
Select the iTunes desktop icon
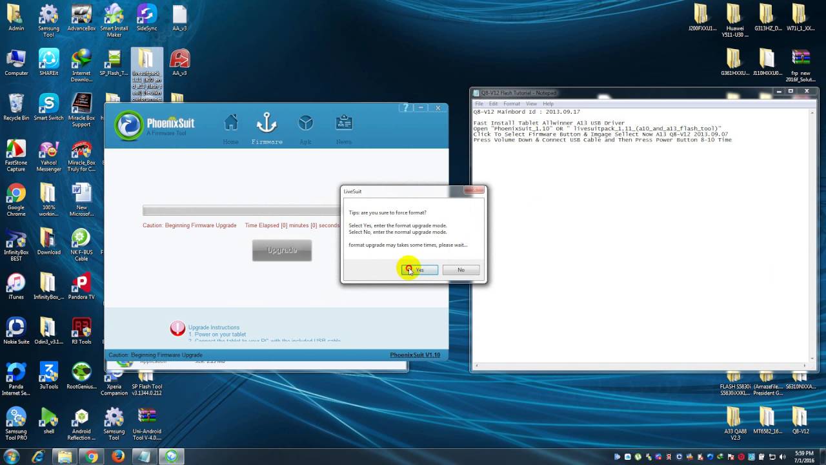tap(16, 285)
